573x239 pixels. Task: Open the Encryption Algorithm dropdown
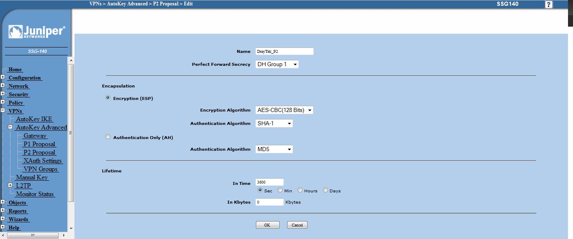pos(284,110)
